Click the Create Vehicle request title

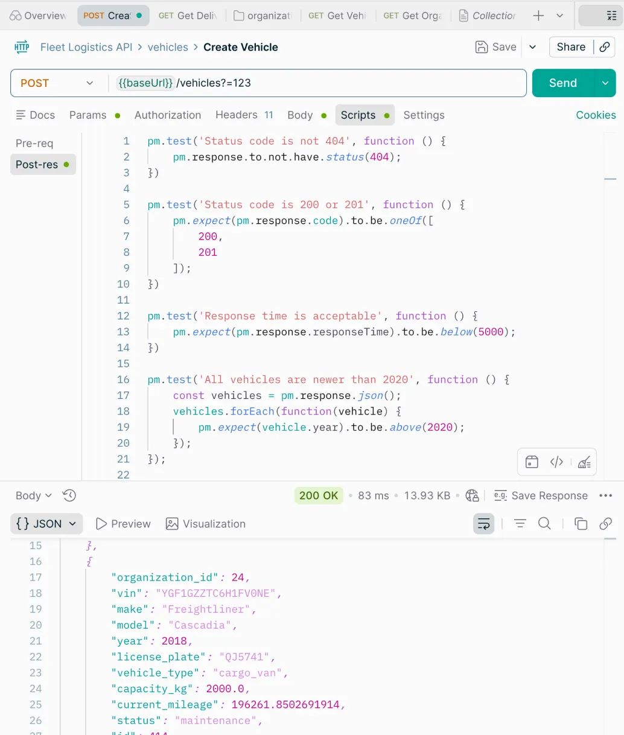241,47
